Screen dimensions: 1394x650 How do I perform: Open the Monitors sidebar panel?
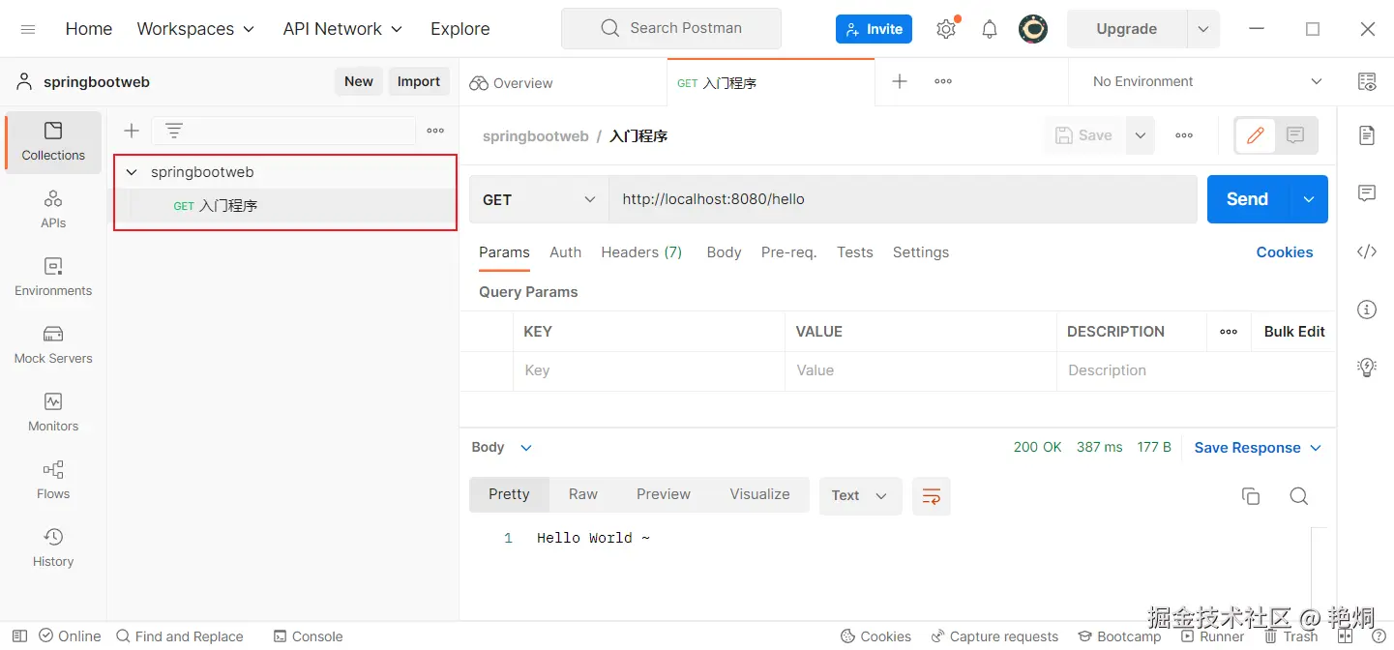(x=53, y=412)
